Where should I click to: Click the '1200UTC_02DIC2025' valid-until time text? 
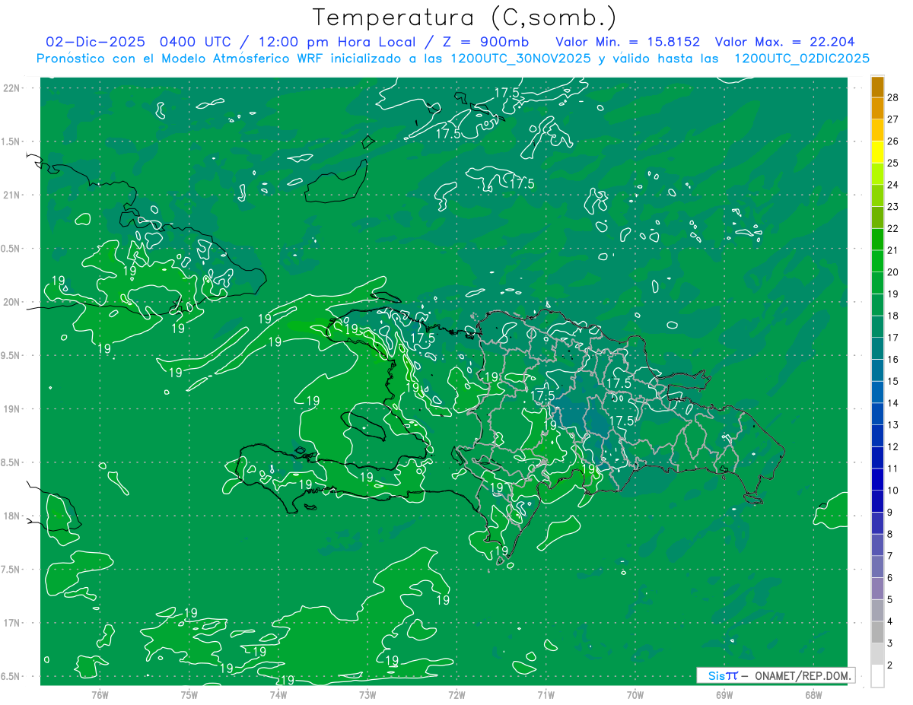coord(802,59)
